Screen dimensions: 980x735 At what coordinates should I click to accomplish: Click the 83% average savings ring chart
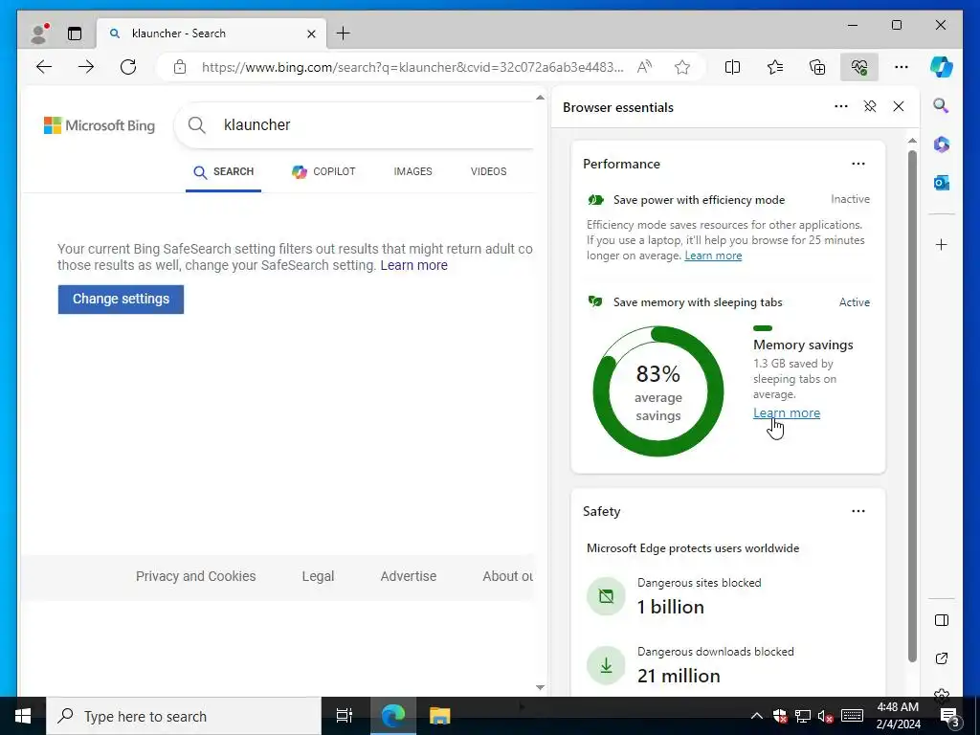657,391
